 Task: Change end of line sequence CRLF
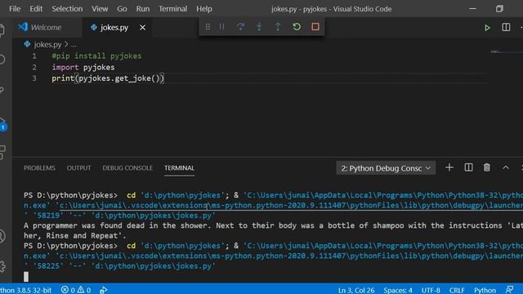tap(457, 290)
